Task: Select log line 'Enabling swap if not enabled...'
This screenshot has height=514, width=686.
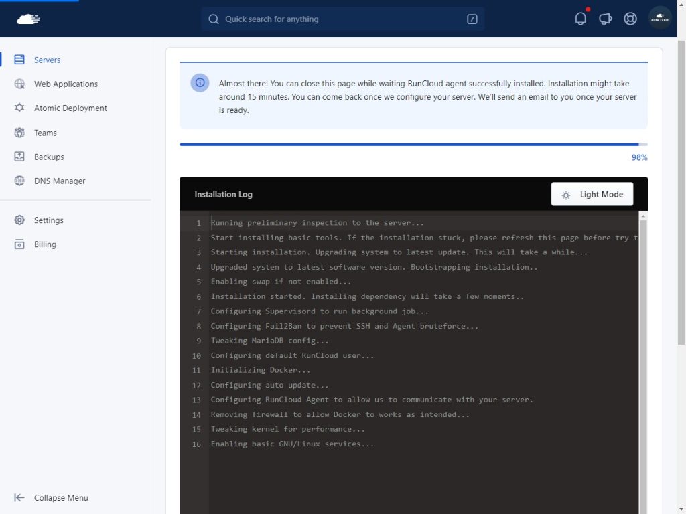Action: 281,282
